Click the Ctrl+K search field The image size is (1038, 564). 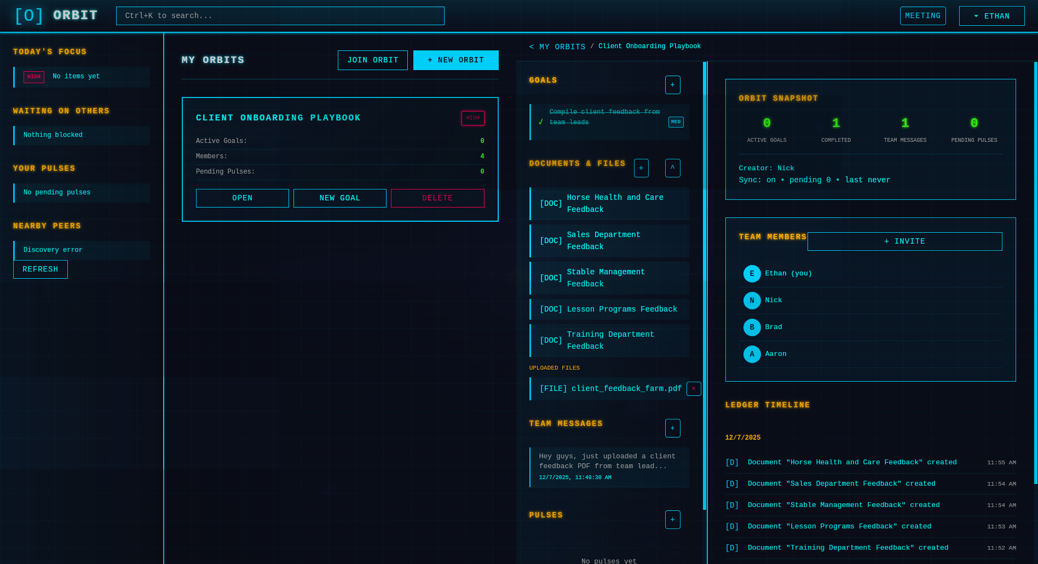[x=280, y=15]
